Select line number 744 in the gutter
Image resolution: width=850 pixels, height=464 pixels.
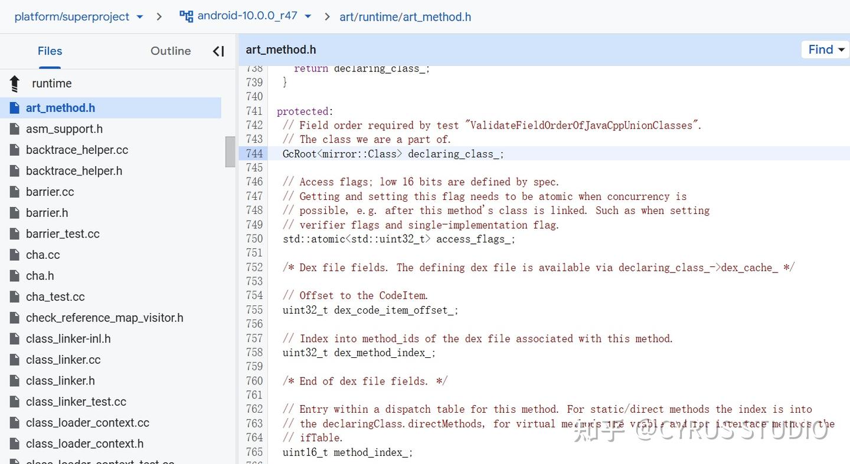click(x=254, y=153)
